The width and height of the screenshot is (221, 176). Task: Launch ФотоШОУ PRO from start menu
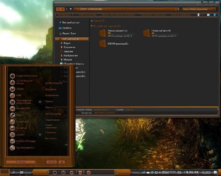pyautogui.click(x=20, y=109)
